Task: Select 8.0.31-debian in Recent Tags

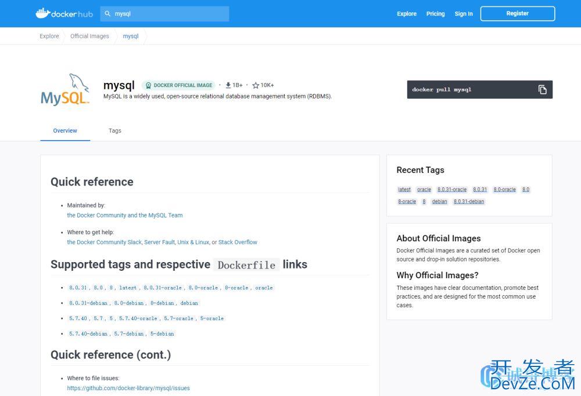Action: pos(469,202)
